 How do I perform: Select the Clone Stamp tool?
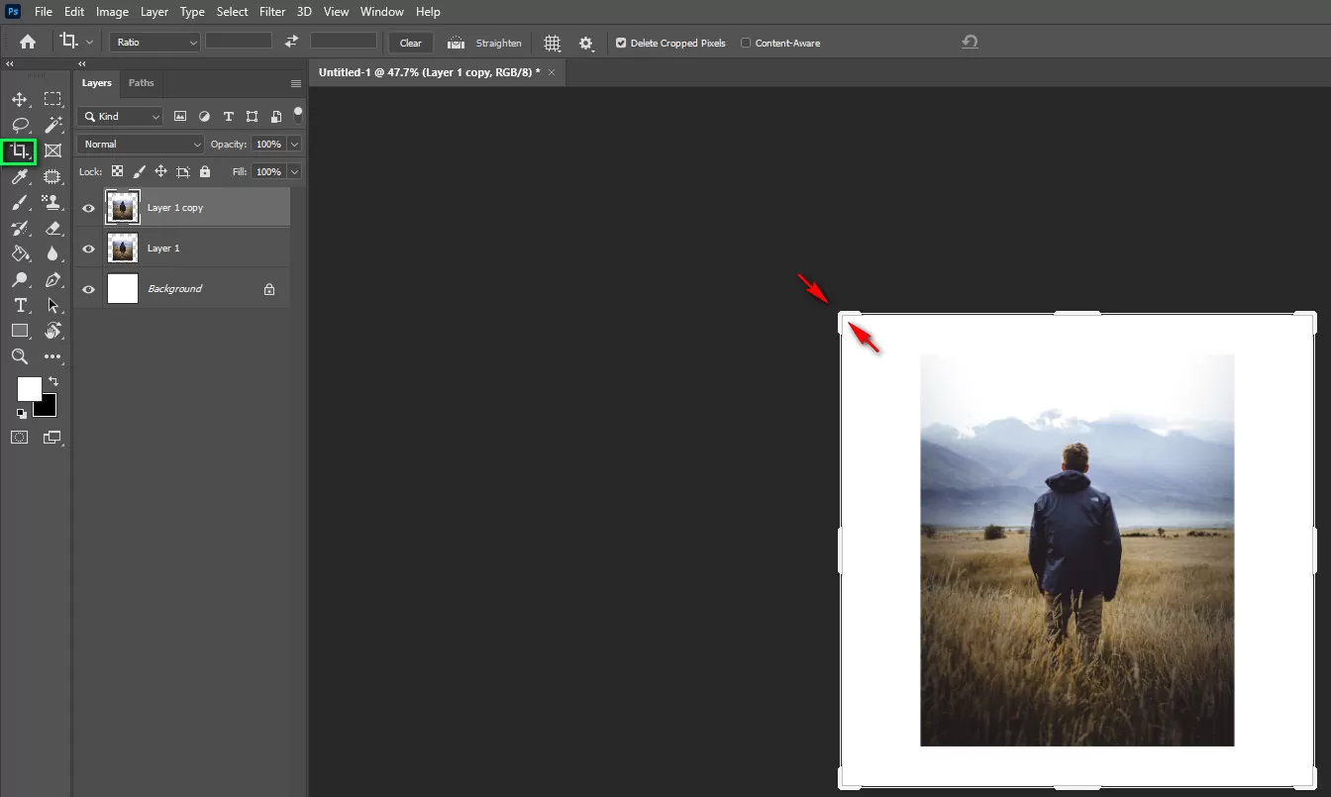click(52, 202)
